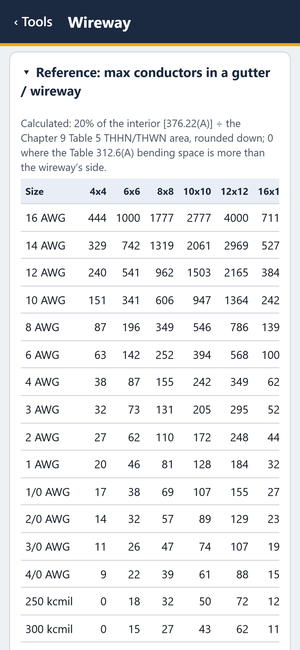Click the 250 kcmil row label

point(49,601)
